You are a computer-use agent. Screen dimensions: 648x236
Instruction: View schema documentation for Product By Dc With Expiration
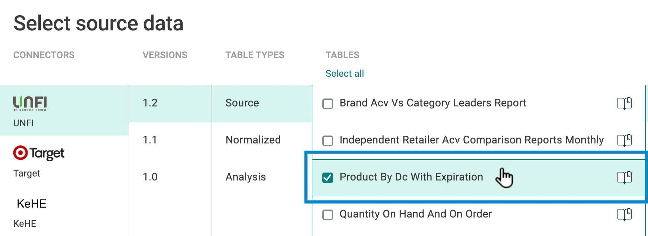pos(625,177)
